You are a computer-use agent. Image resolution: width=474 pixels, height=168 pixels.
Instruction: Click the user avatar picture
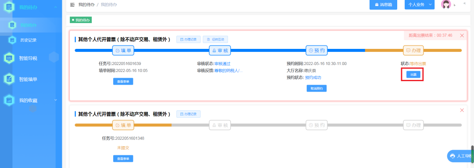coord(446,4)
